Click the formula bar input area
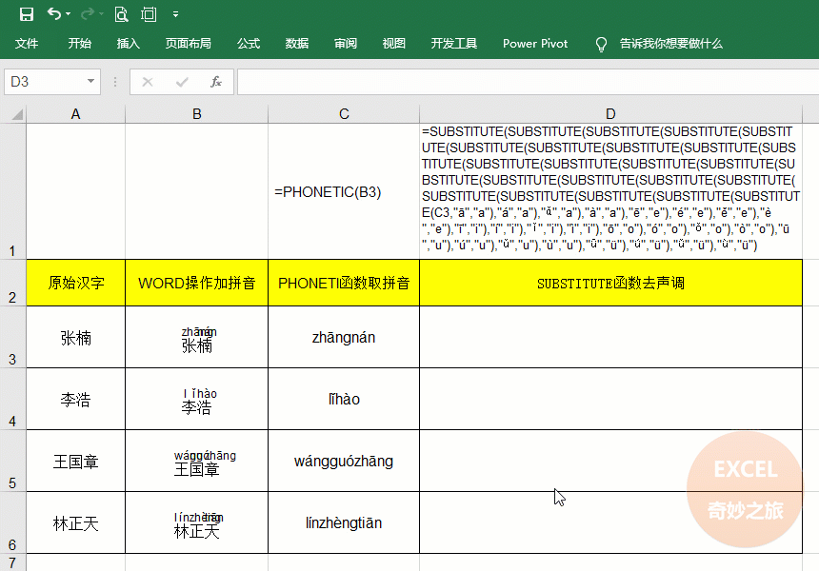 528,82
